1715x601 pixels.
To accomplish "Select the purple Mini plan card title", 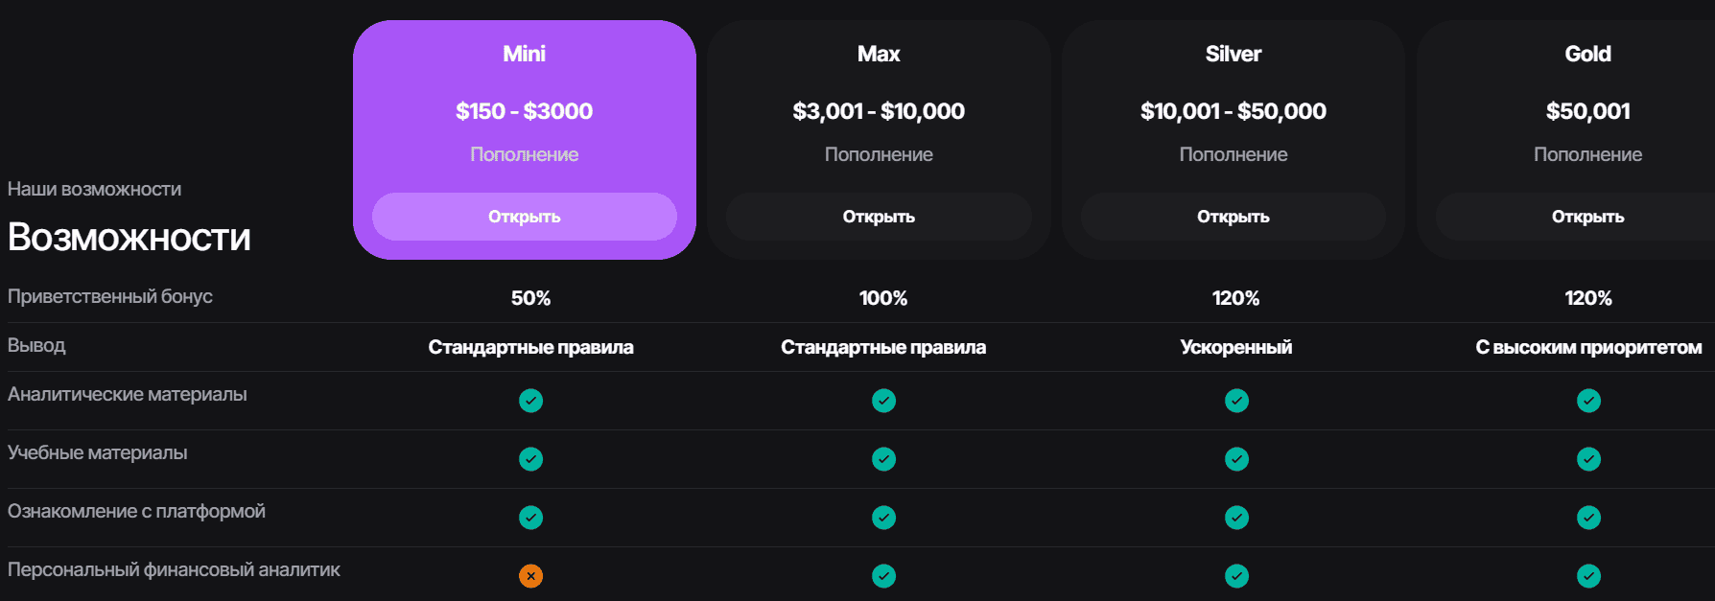I will 524,54.
